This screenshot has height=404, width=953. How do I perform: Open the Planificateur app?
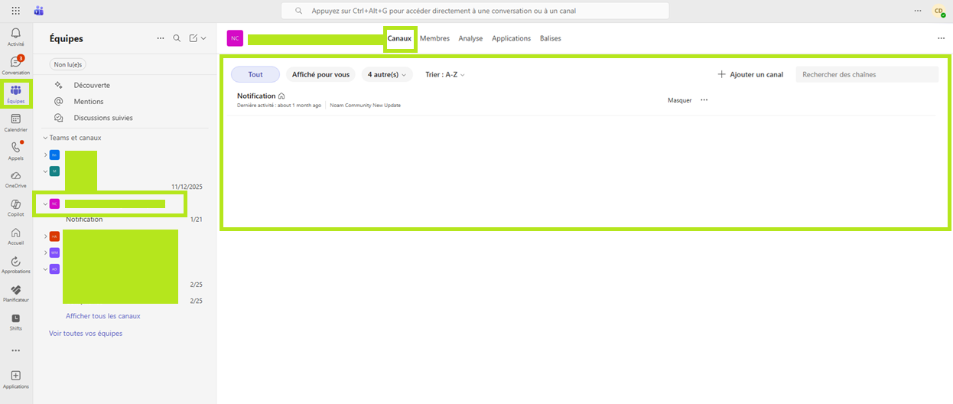[15, 293]
